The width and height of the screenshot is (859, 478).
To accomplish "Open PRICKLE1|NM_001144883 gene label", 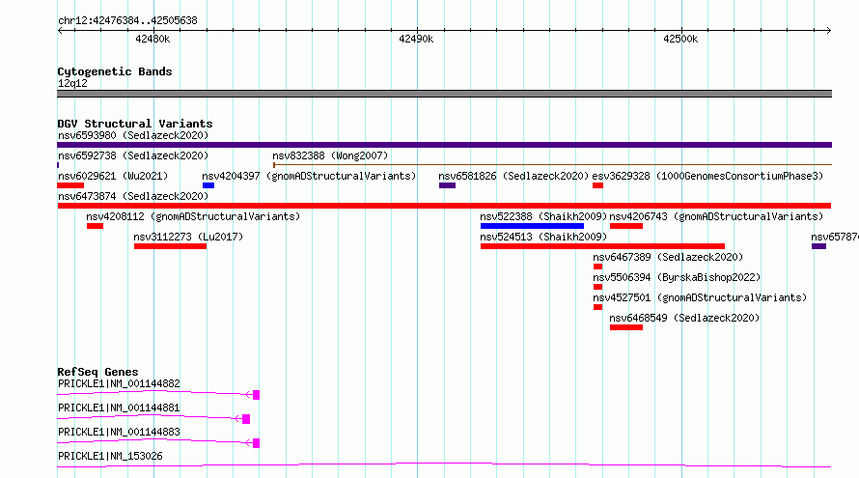I will pos(119,432).
